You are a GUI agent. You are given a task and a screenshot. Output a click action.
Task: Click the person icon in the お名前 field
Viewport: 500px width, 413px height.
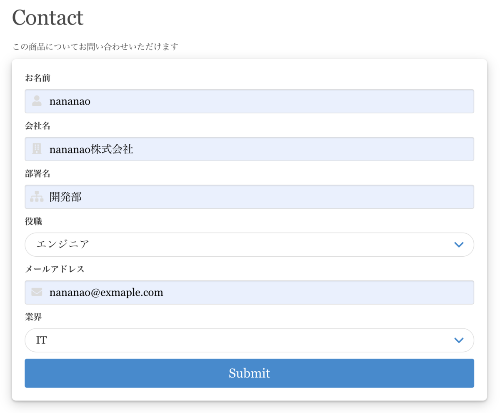pyautogui.click(x=36, y=101)
